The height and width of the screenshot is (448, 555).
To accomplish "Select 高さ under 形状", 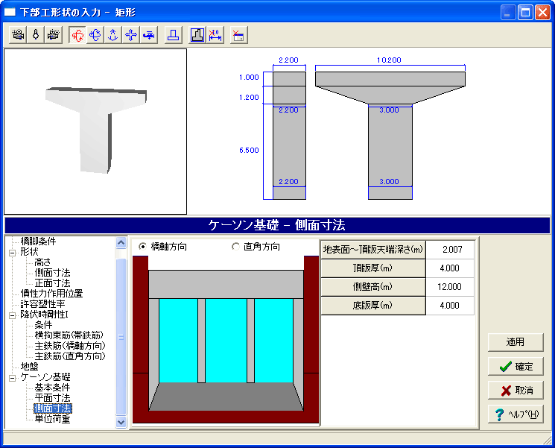I will (42, 262).
